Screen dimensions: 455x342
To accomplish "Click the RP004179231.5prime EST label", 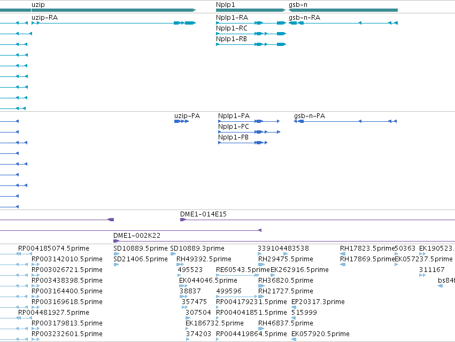I will coord(251,302).
